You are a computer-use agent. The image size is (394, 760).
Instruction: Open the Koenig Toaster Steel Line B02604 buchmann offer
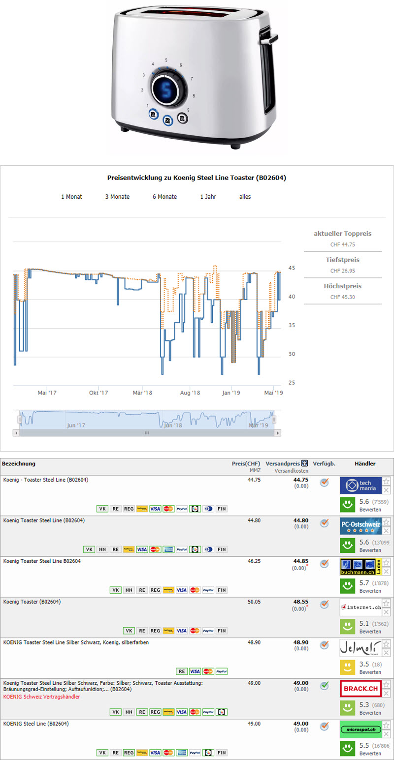(x=42, y=561)
